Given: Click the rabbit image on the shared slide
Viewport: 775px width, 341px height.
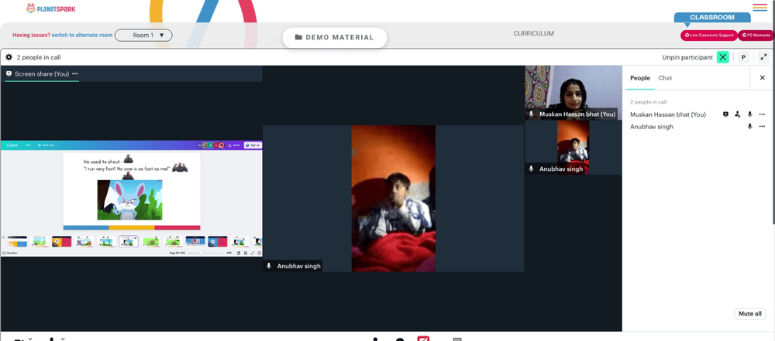Looking at the screenshot, I should pos(129,199).
